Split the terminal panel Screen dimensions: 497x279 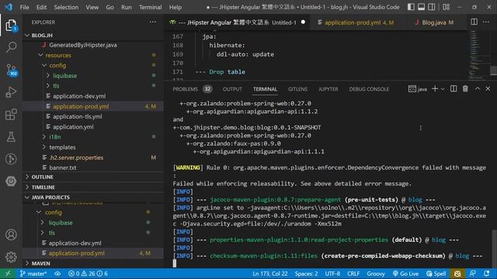(454, 89)
